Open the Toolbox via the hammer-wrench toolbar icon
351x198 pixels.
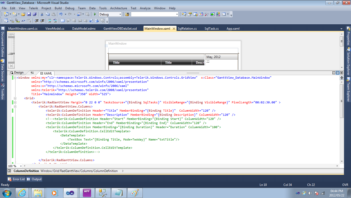click(x=206, y=14)
